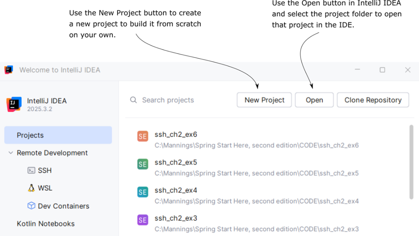The width and height of the screenshot is (419, 236).
Task: Maximize the Welcome window
Action: pyautogui.click(x=382, y=70)
